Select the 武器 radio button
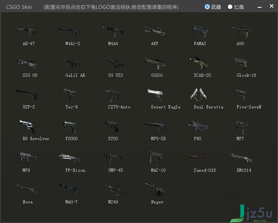 click(207, 7)
